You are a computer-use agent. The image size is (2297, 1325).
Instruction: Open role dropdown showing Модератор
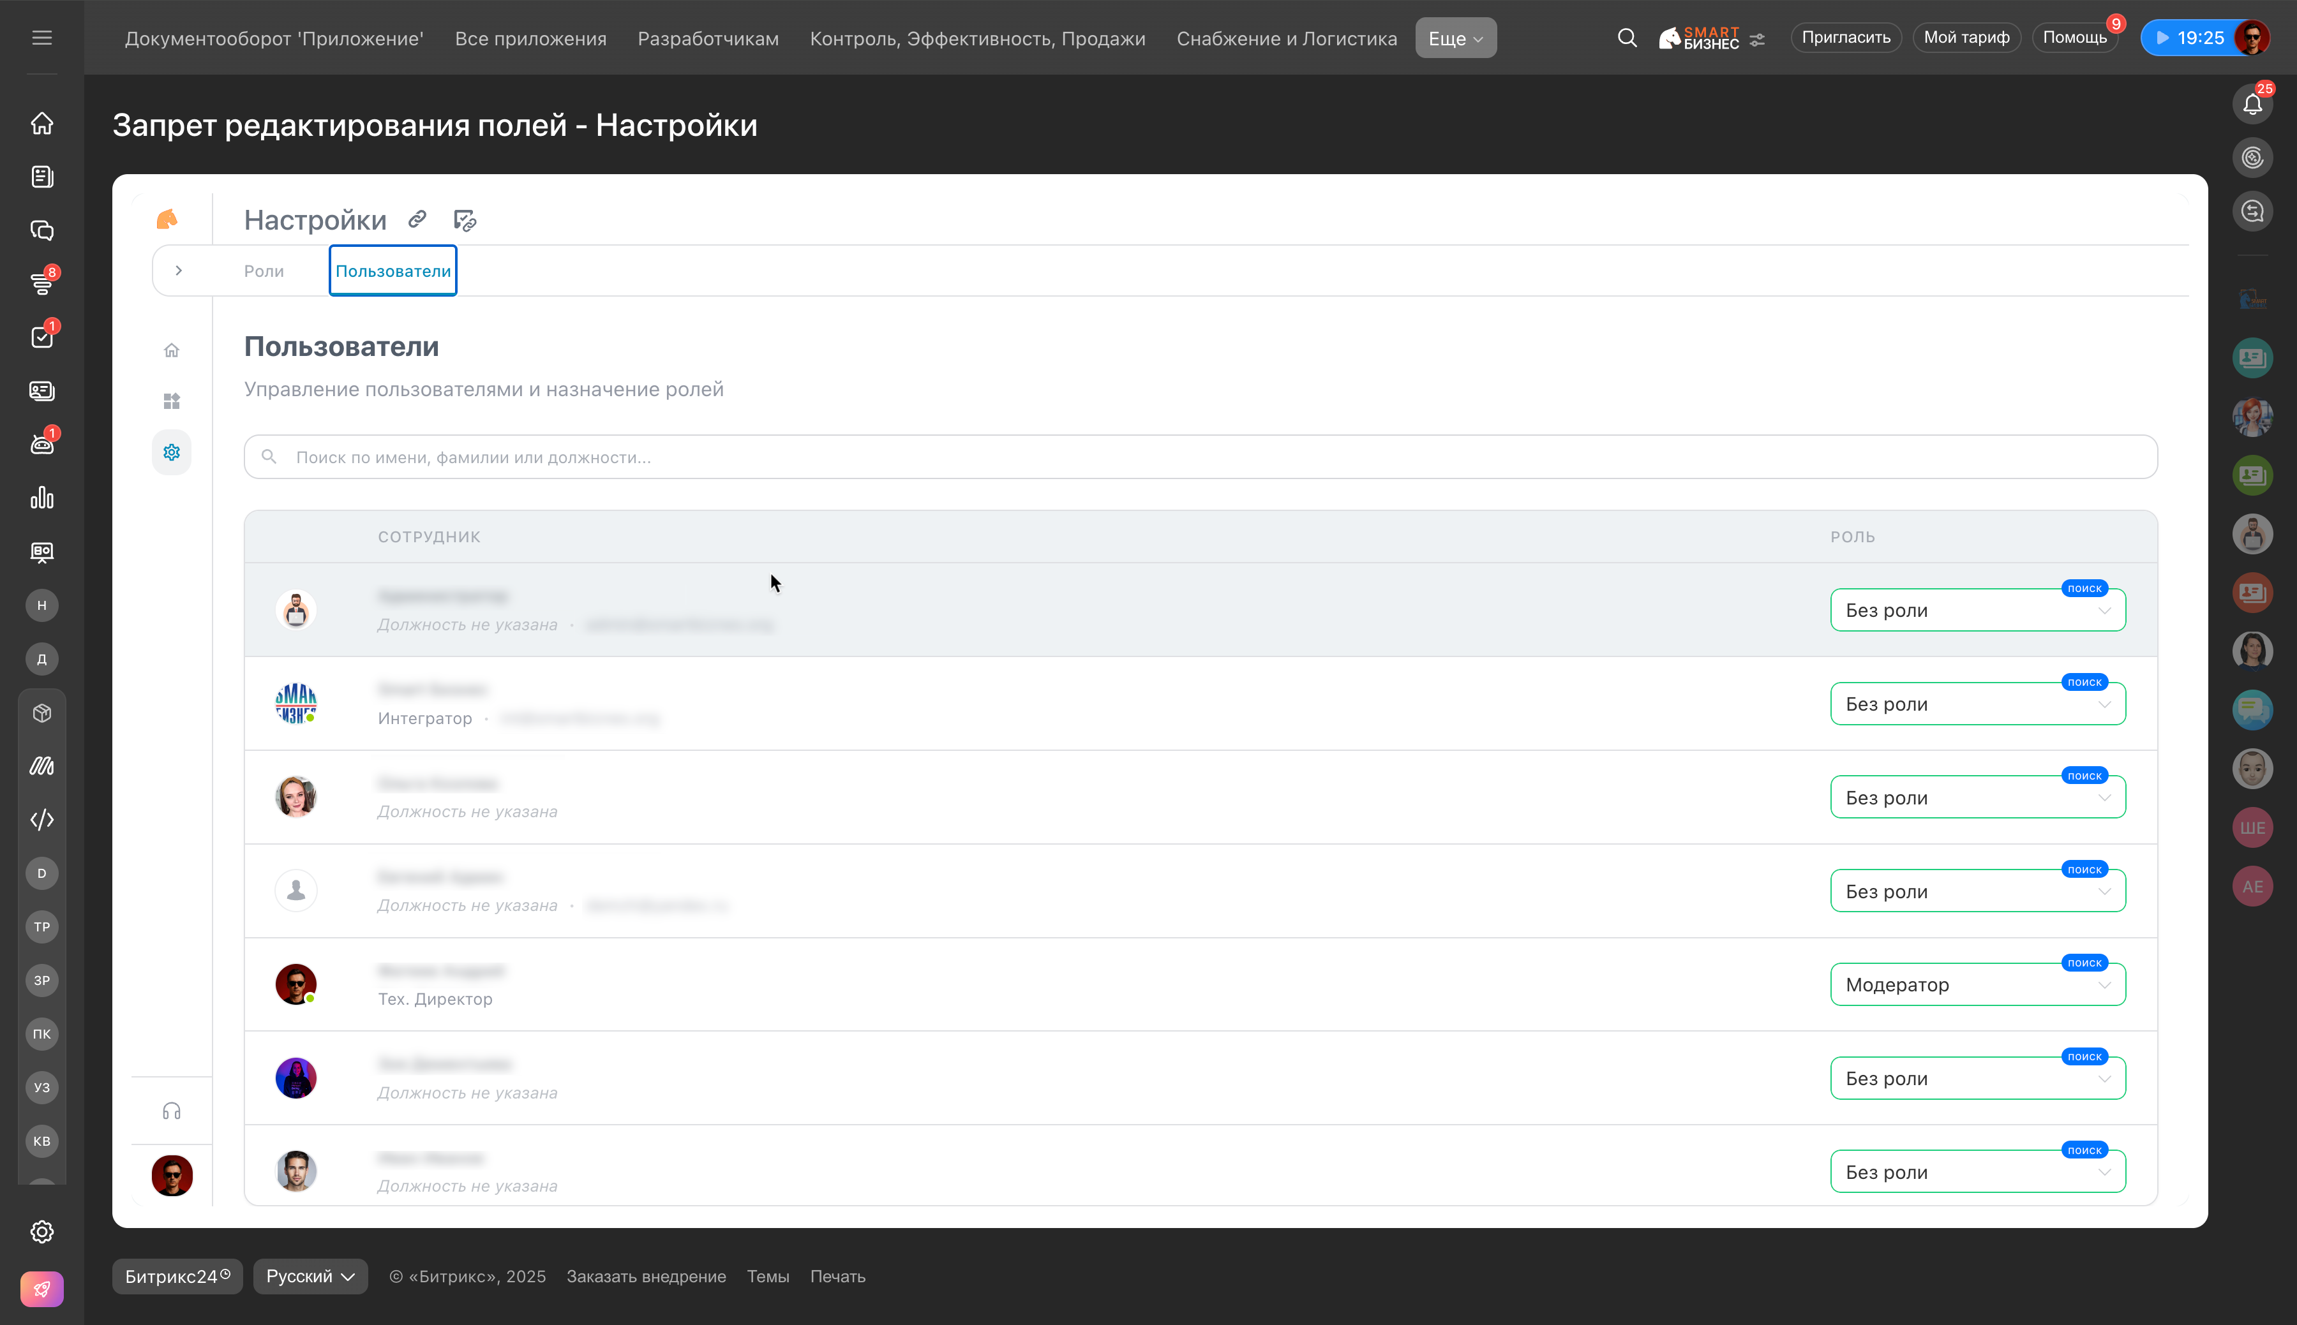pyautogui.click(x=1977, y=984)
